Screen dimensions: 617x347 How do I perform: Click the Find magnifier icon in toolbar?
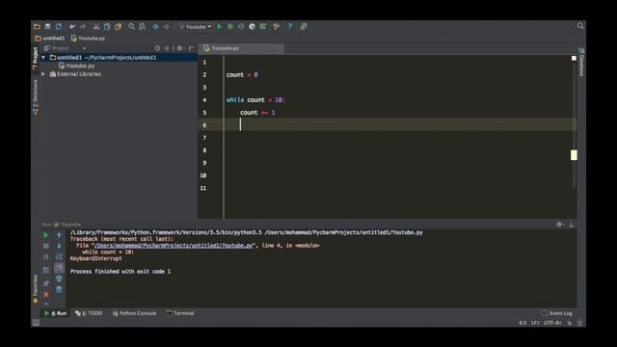click(x=131, y=27)
